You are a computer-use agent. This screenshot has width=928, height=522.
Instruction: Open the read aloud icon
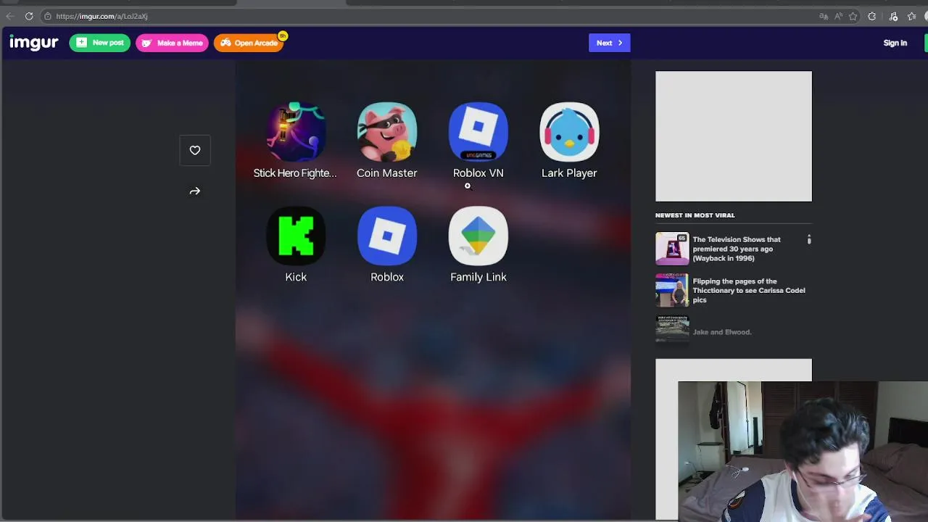tap(838, 16)
